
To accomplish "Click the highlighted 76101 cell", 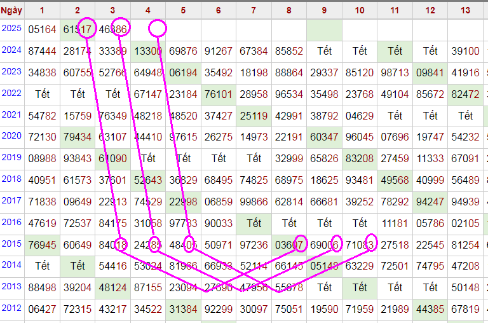I will (219, 94).
